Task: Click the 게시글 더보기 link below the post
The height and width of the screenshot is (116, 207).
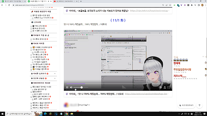Action: 84,105
